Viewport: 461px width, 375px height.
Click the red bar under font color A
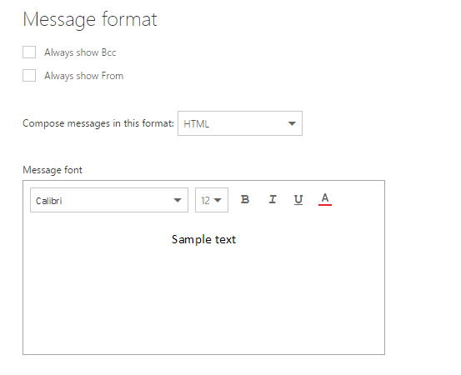[325, 204]
